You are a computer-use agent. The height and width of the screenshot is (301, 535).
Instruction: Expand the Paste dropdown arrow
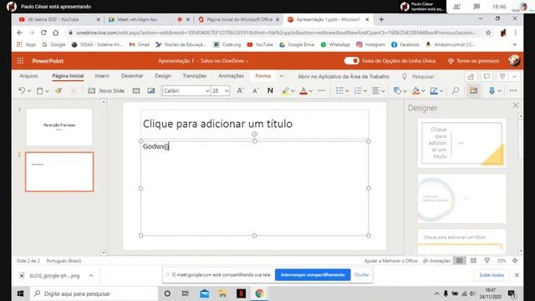[x=47, y=91]
